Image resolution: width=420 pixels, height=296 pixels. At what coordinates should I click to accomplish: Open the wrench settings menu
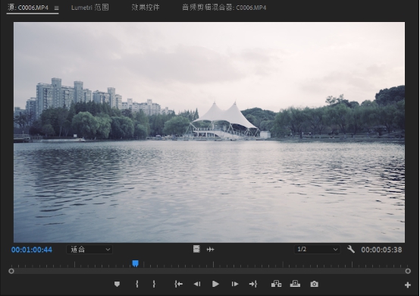click(350, 250)
